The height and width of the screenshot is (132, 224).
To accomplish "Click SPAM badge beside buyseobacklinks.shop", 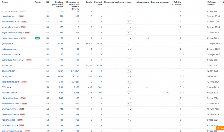I will [27, 33].
